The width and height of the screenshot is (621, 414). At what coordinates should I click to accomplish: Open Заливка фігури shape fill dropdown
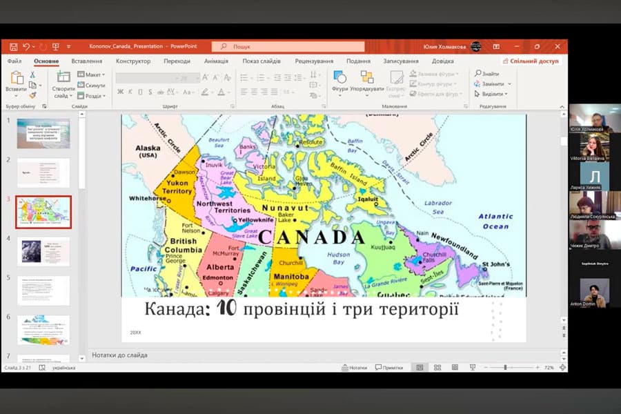click(x=434, y=74)
